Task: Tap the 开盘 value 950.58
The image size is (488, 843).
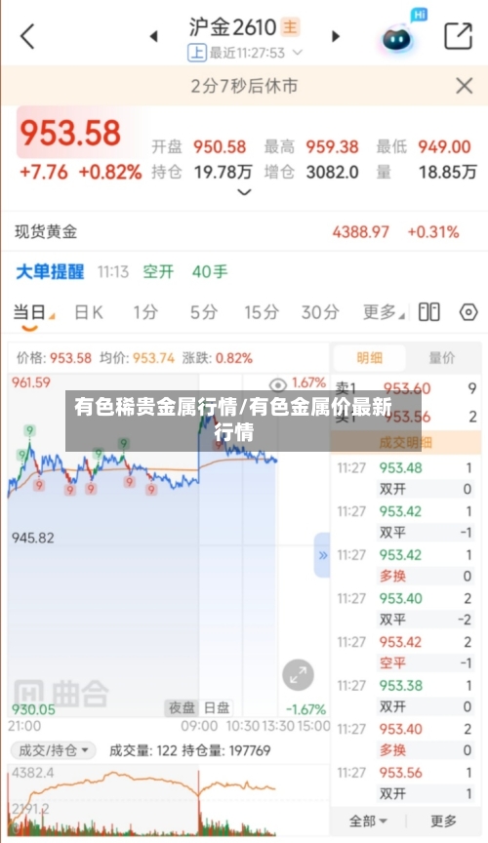Action: pyautogui.click(x=220, y=146)
